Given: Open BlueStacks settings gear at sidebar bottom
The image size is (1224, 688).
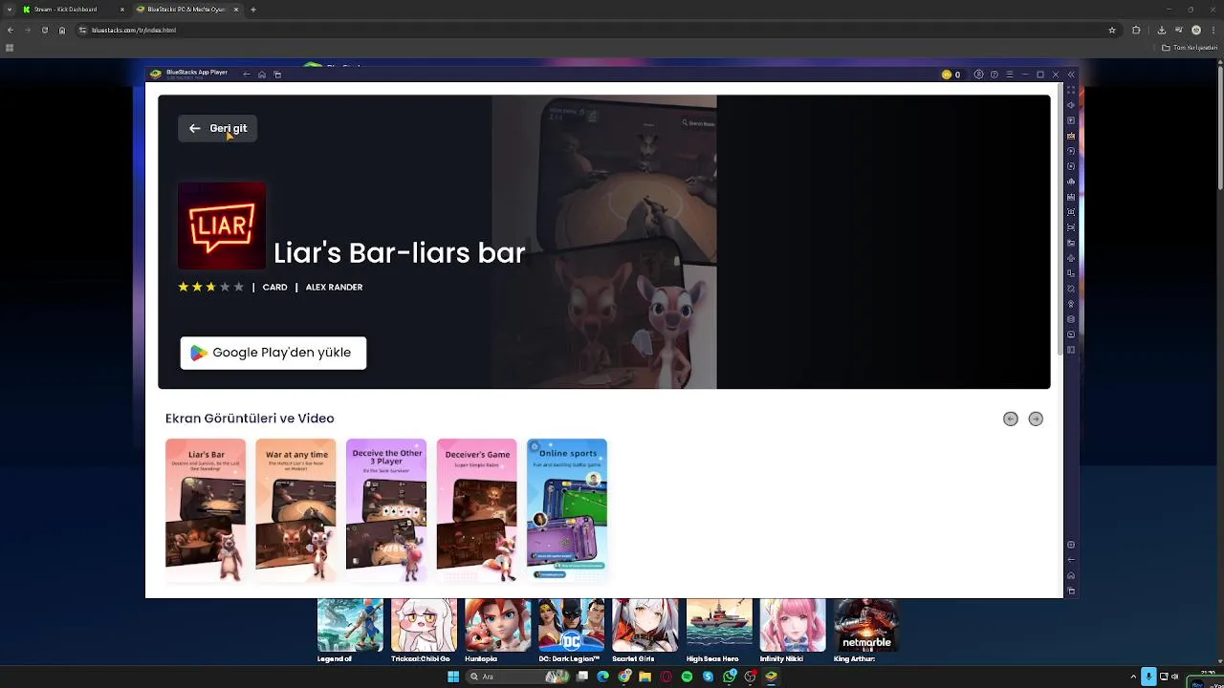Looking at the screenshot, I should (1071, 545).
